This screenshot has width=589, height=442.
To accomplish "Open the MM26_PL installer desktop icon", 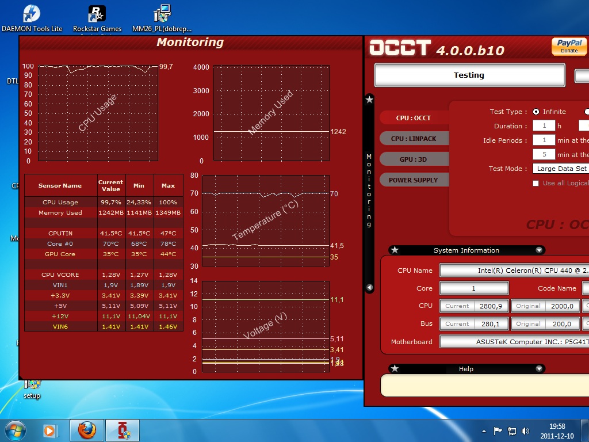I will pos(162,18).
